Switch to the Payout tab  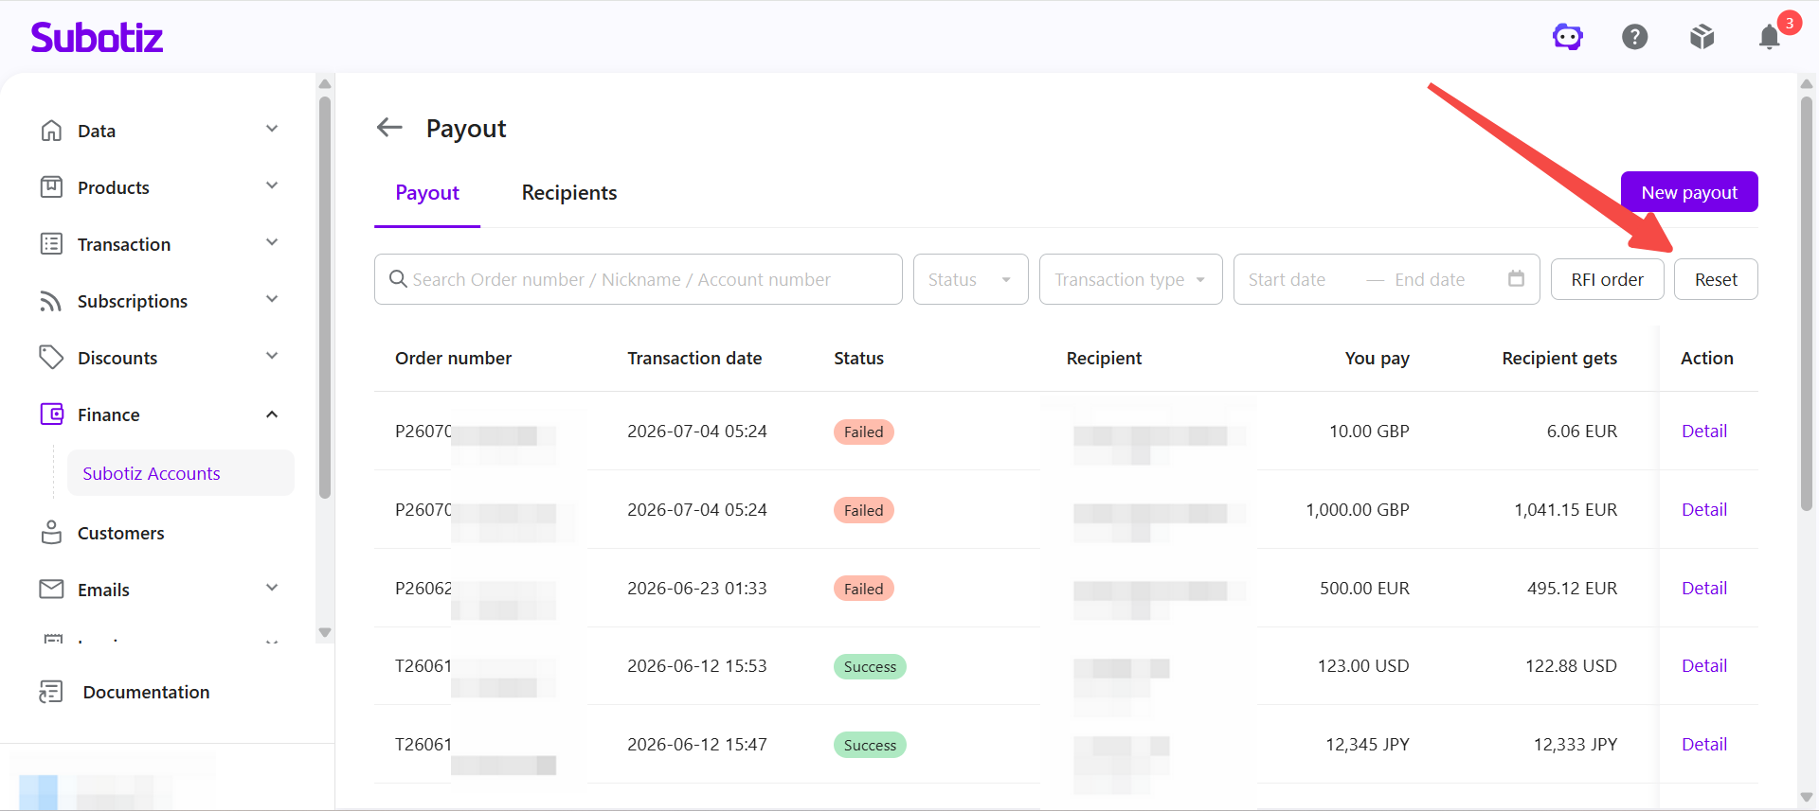(x=427, y=193)
